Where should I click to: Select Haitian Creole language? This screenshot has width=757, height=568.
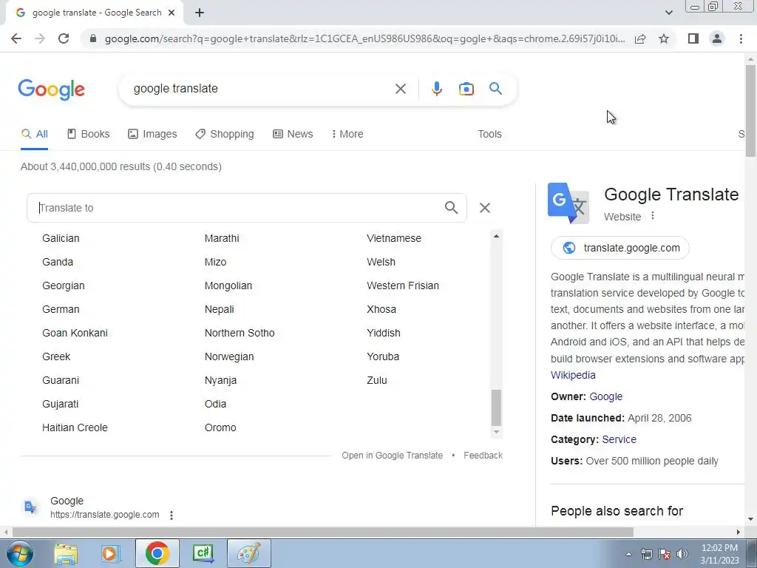click(75, 427)
